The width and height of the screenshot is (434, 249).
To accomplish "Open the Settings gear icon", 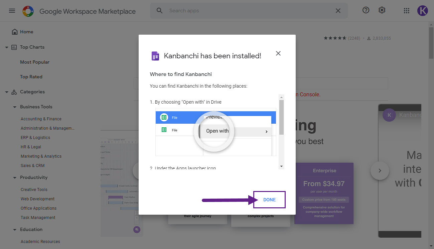I will pos(382,10).
